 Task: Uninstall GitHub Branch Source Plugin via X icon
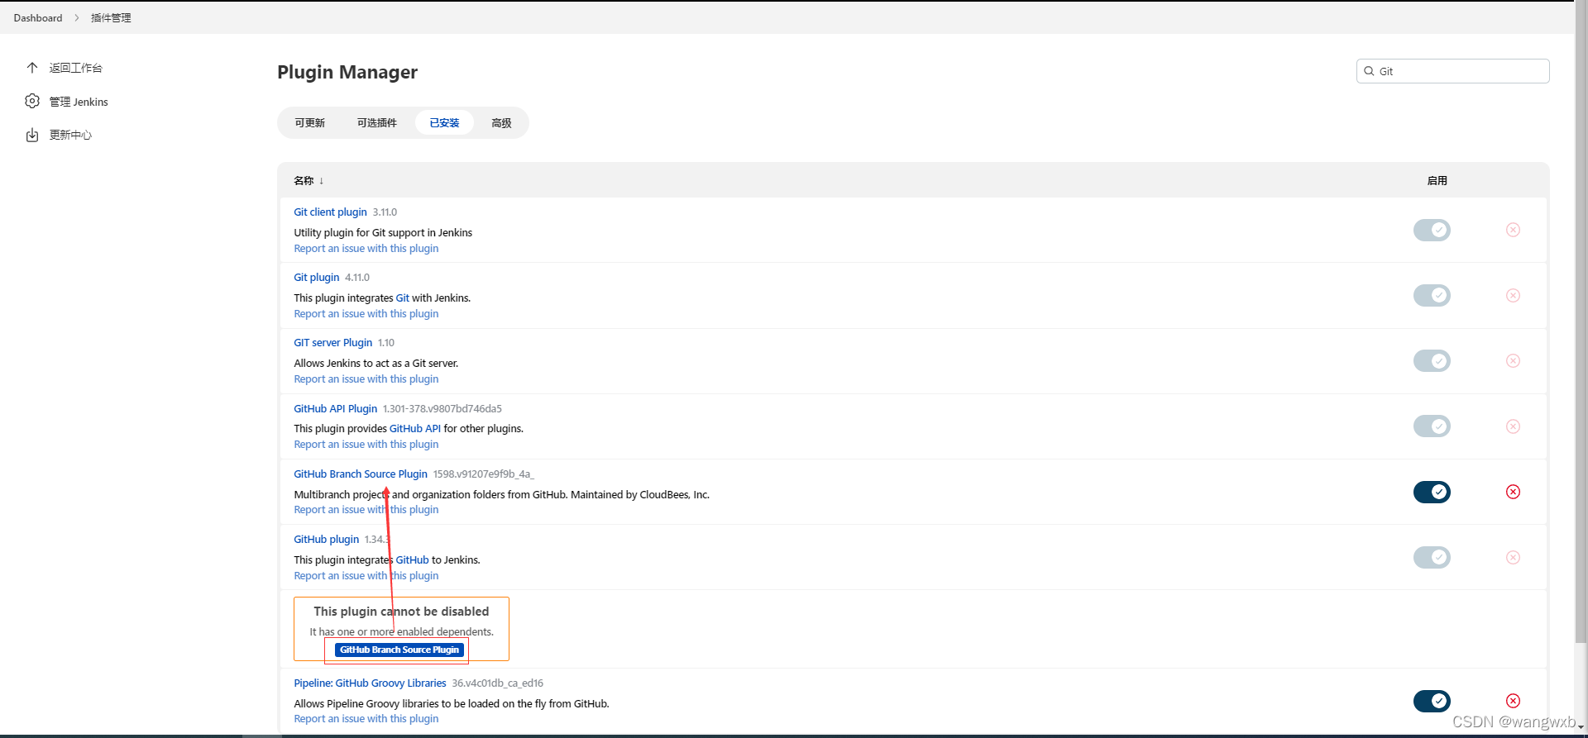pyautogui.click(x=1513, y=492)
